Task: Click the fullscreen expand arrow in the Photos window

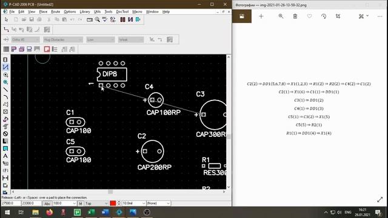Action: tap(380, 199)
